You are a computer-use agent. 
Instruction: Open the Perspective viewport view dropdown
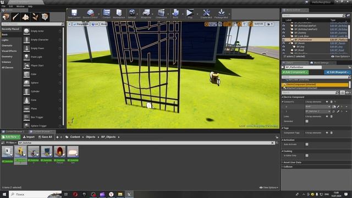click(x=81, y=24)
